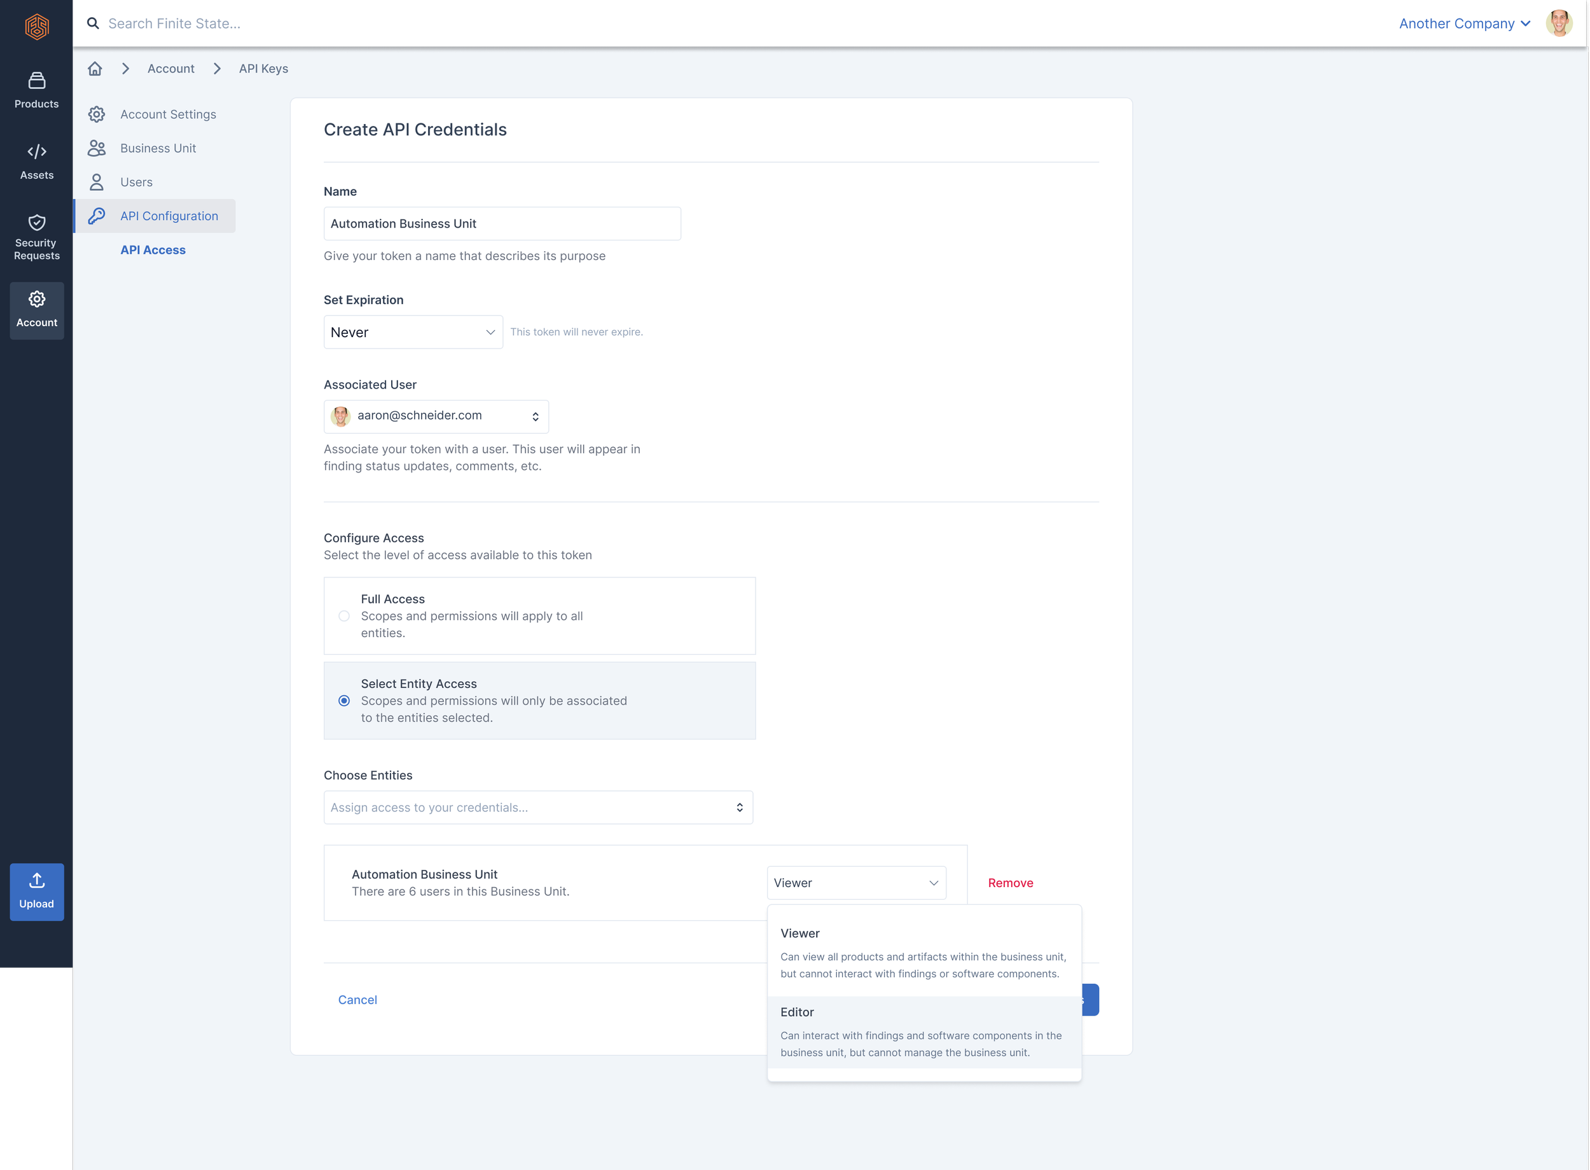Remove the Automation Business Unit entity
This screenshot has width=1590, height=1170.
click(x=1010, y=883)
